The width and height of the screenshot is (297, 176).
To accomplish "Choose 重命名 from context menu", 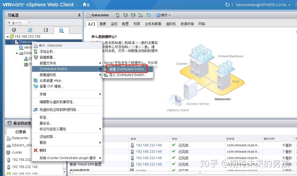I will (x=67, y=123).
